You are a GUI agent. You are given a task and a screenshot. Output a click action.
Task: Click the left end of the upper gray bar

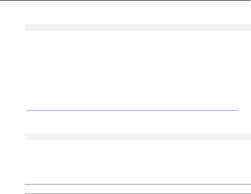(x=26, y=27)
